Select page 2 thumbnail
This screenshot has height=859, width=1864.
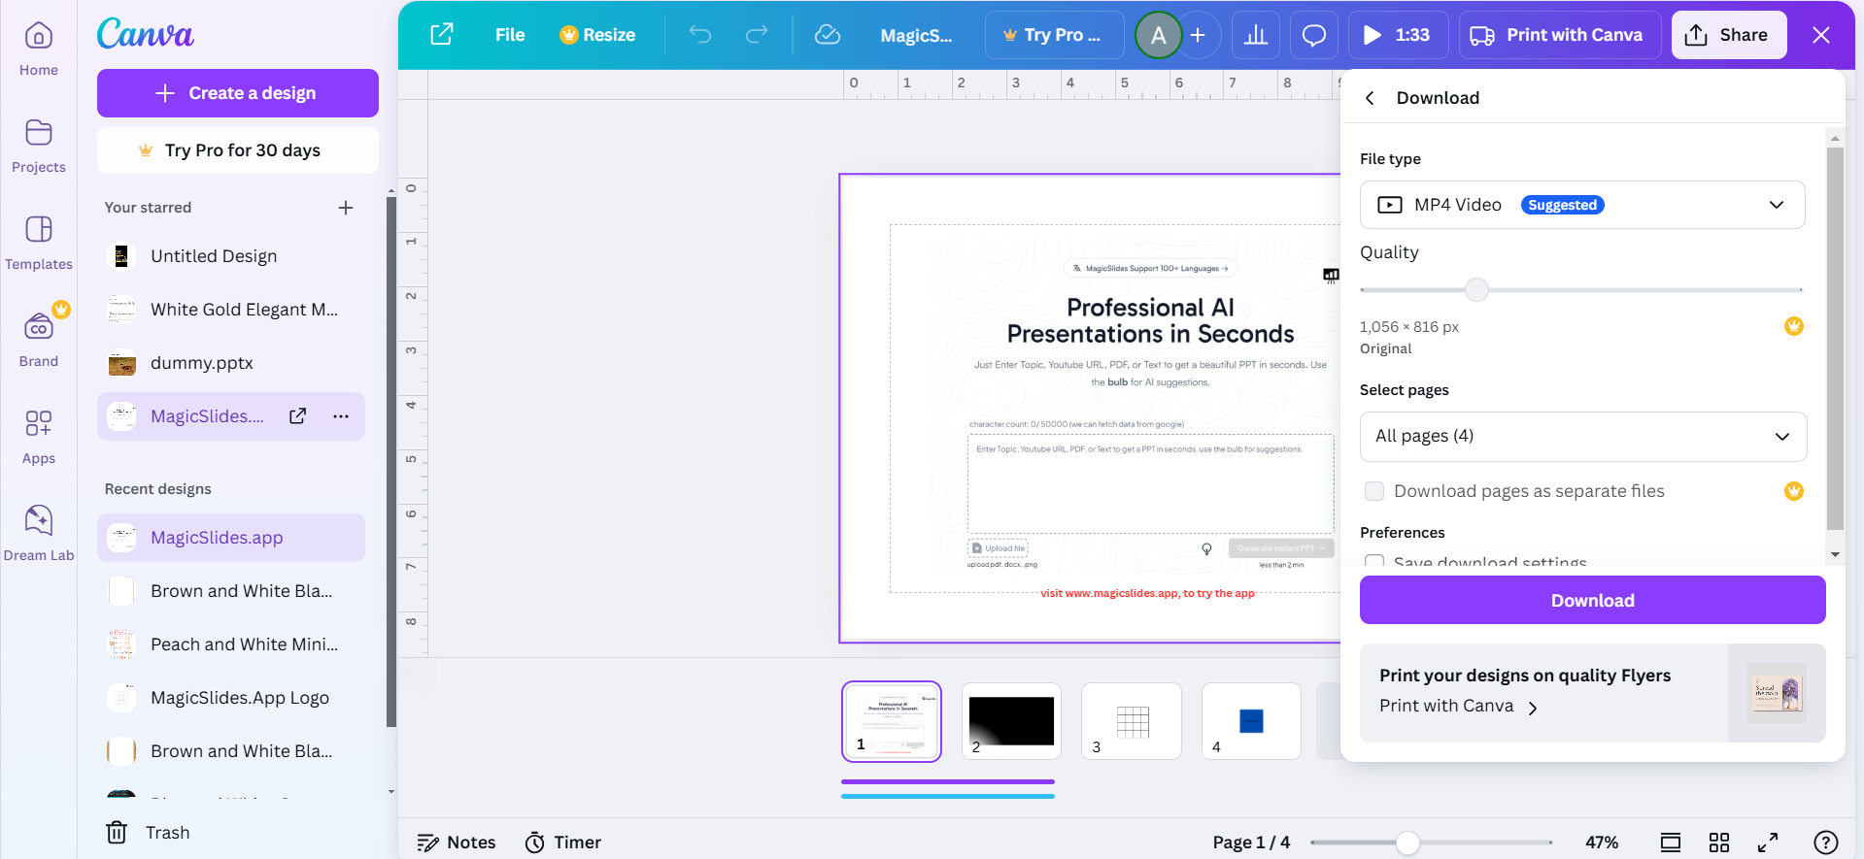(1011, 721)
